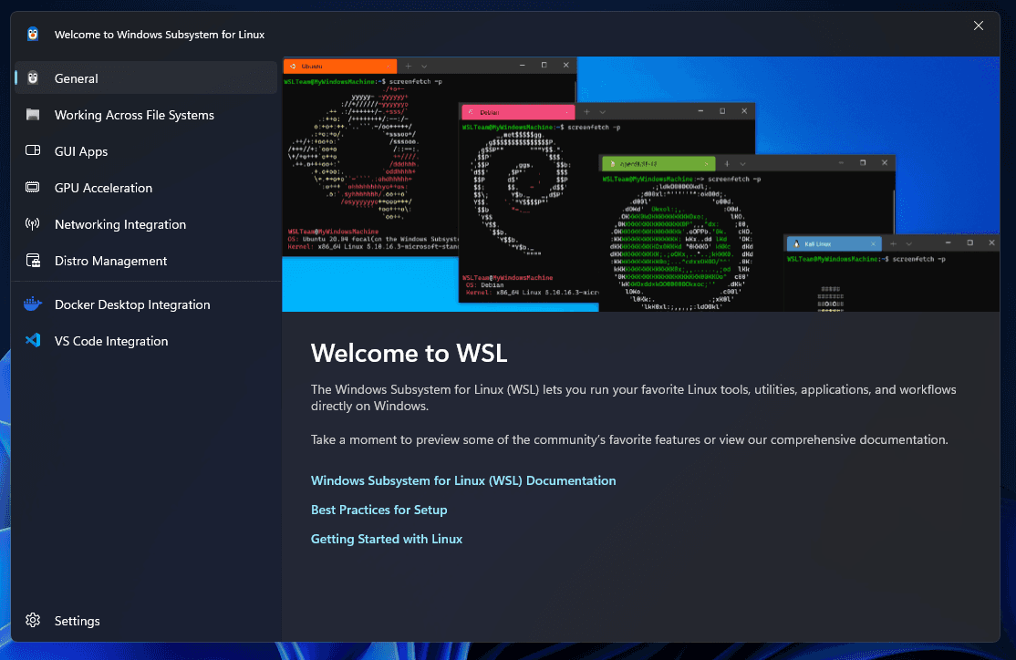Open Getting Started with Linux link
The image size is (1016, 660).
click(386, 539)
